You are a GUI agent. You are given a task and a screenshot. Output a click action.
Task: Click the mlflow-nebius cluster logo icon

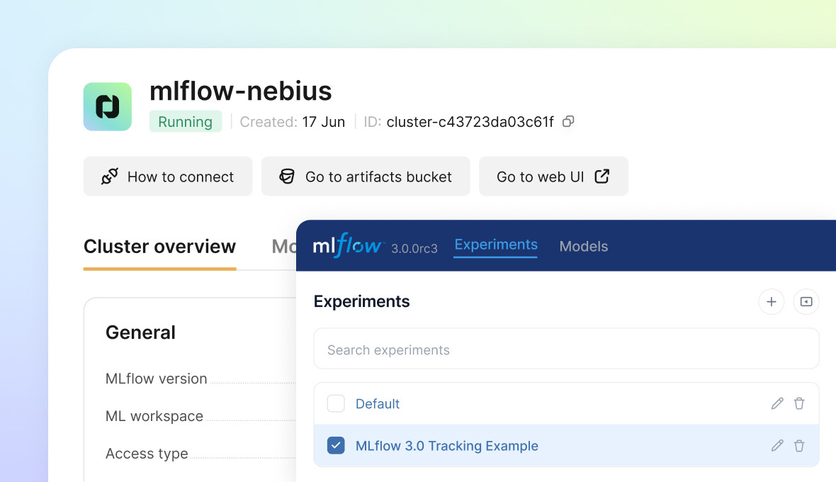tap(107, 106)
